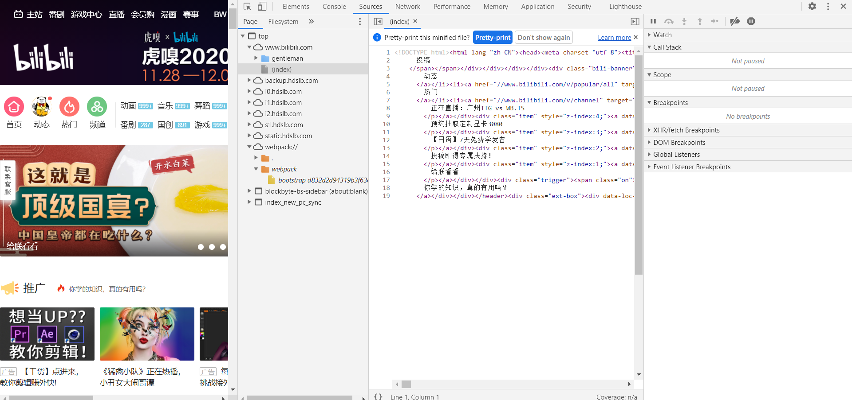
Task: Switch to the Elements tab
Action: [296, 7]
